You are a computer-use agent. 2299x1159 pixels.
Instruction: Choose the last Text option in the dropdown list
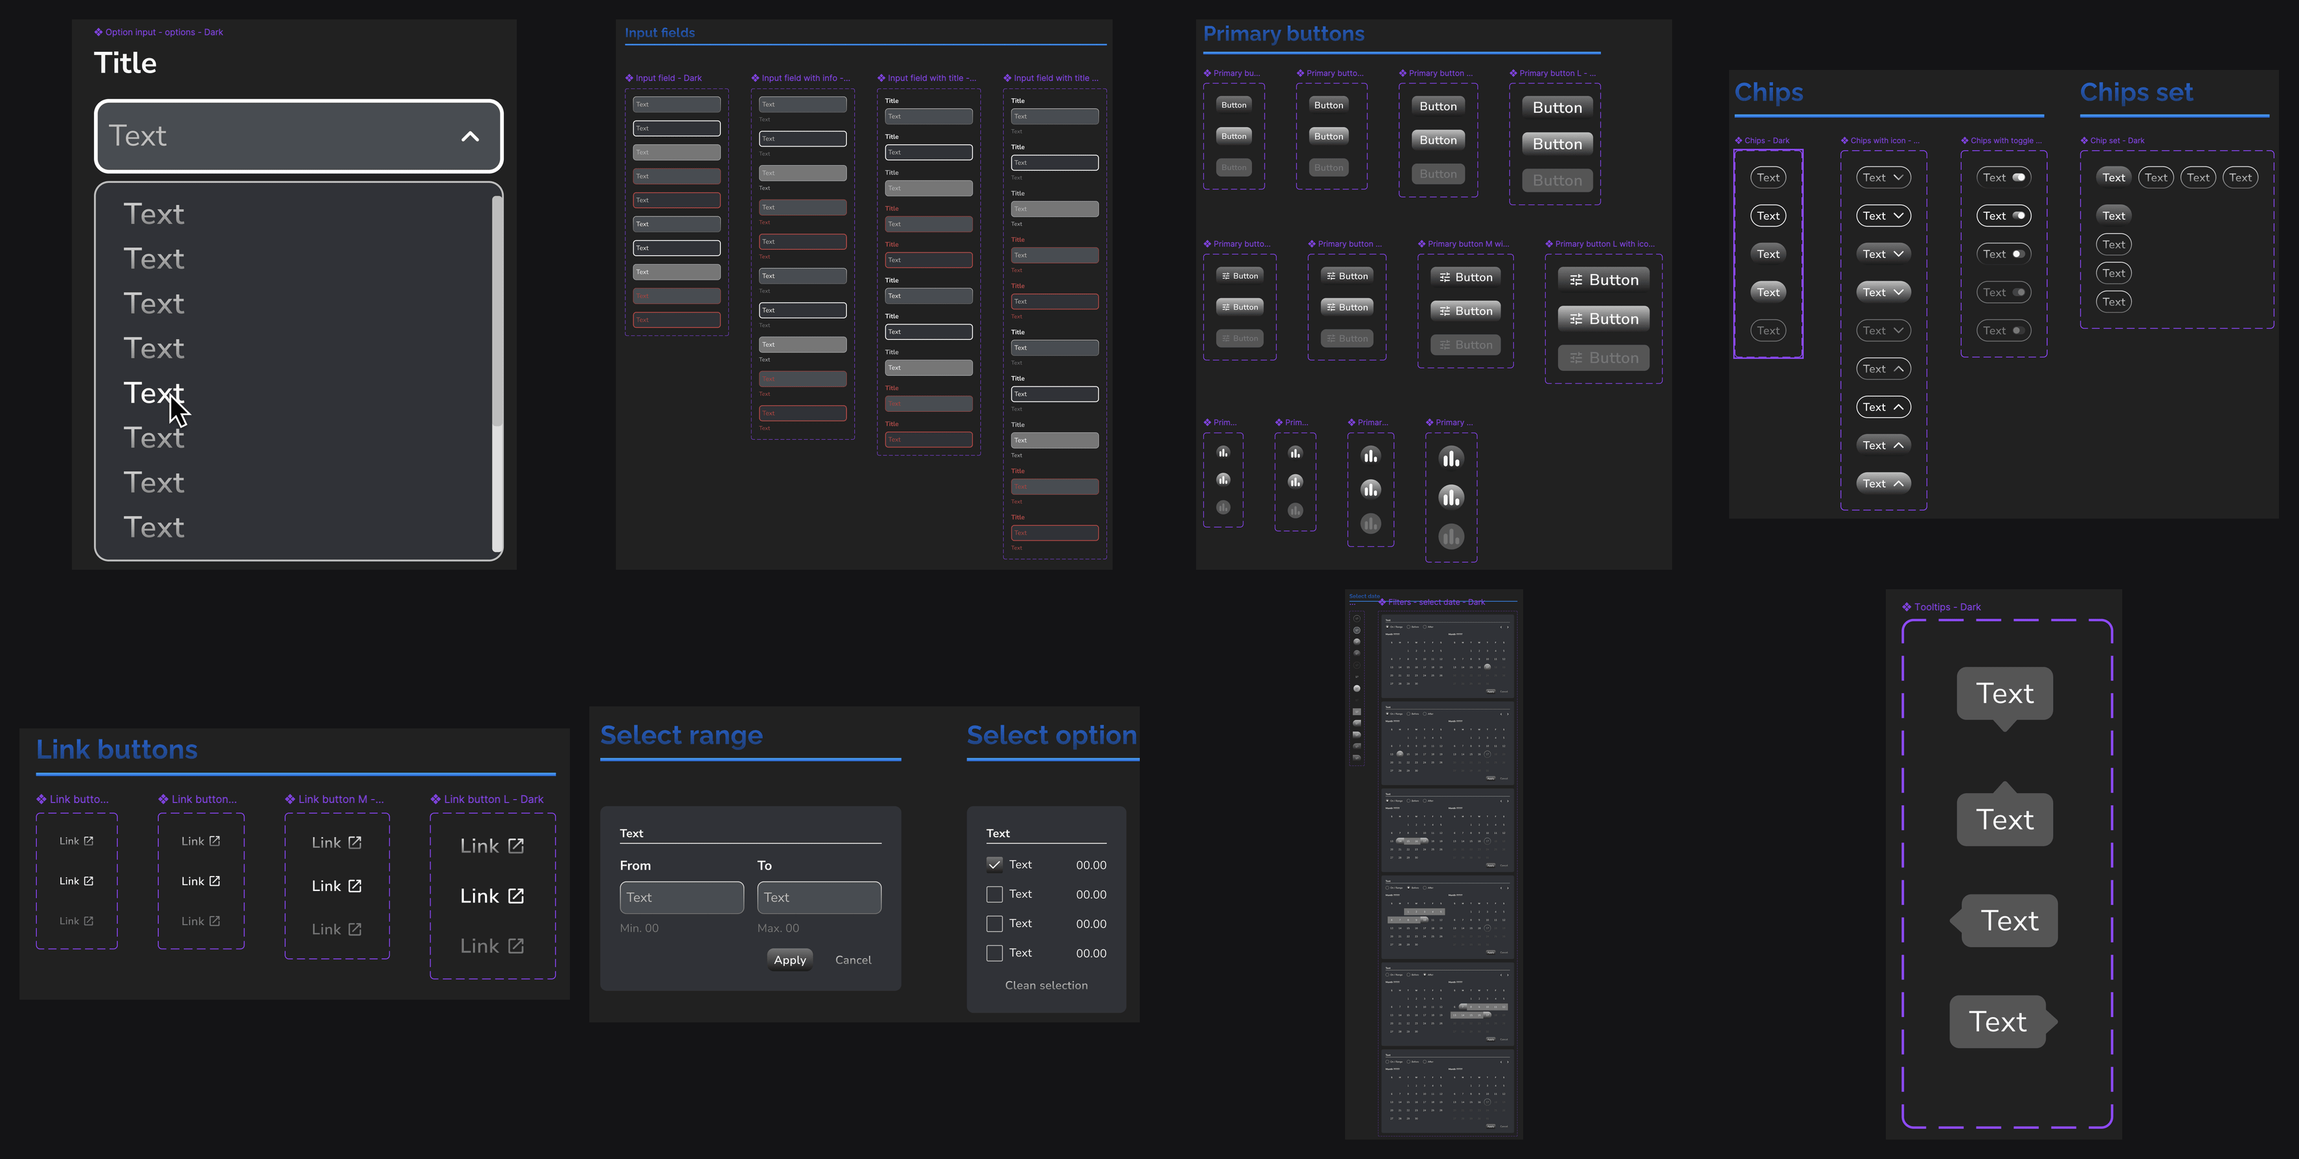click(x=153, y=527)
